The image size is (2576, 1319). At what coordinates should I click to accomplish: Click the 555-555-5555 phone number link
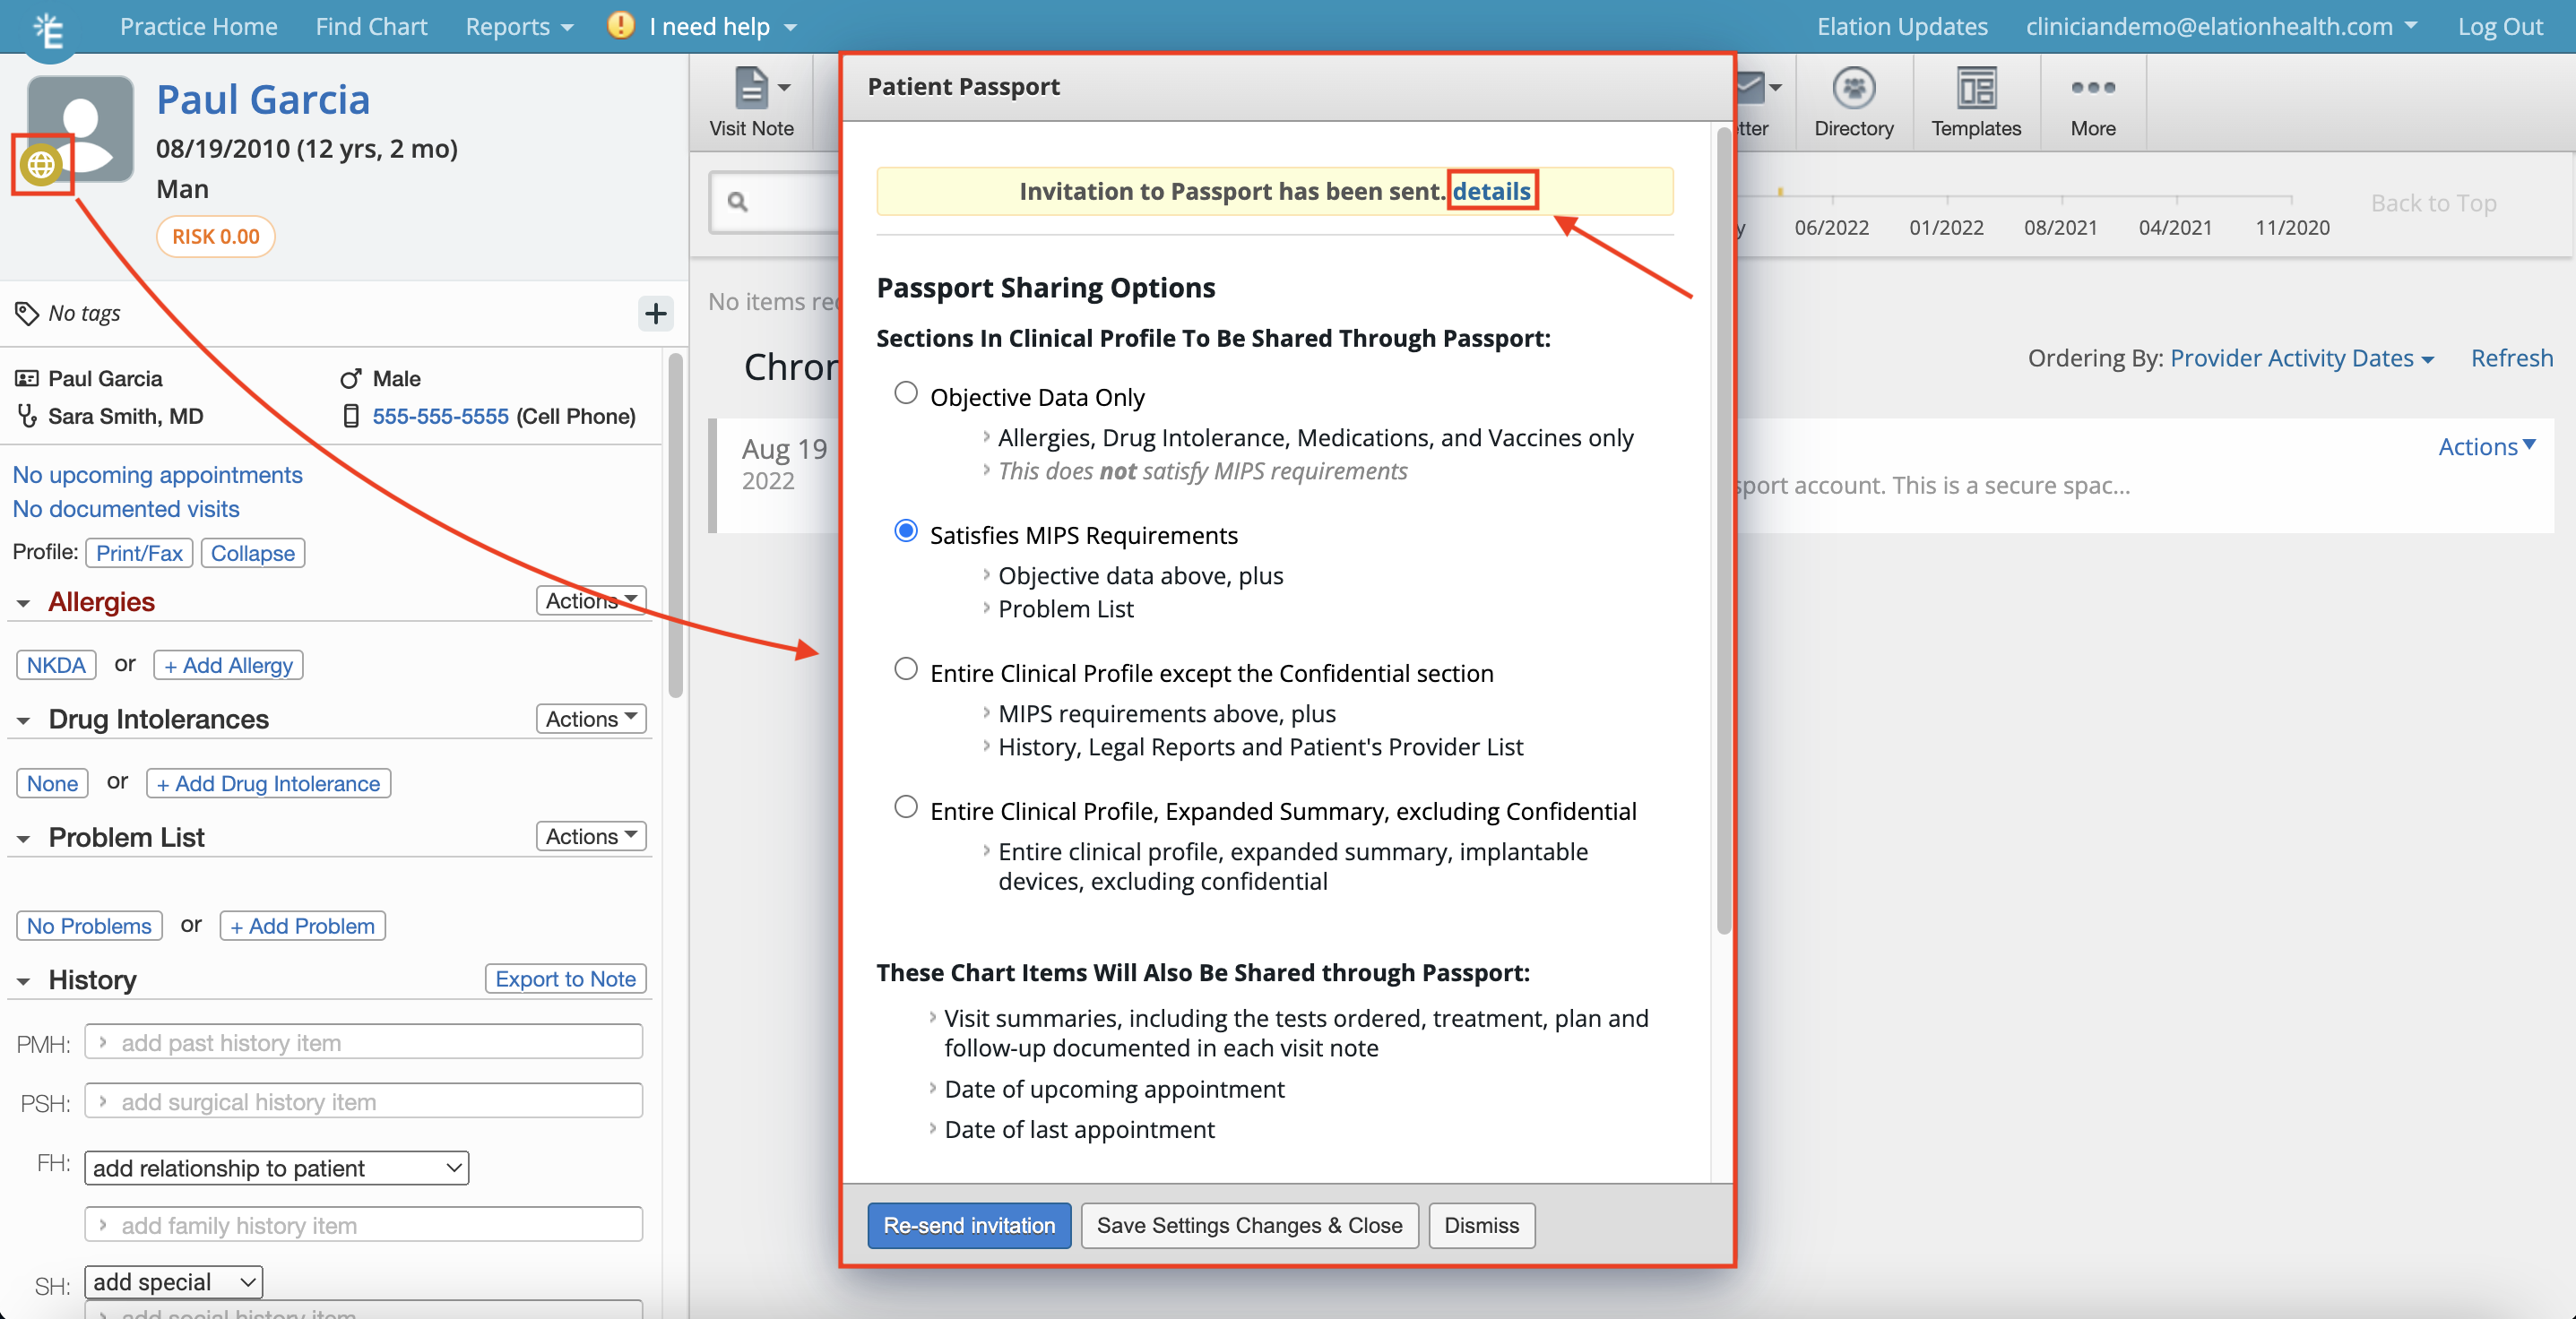[440, 416]
